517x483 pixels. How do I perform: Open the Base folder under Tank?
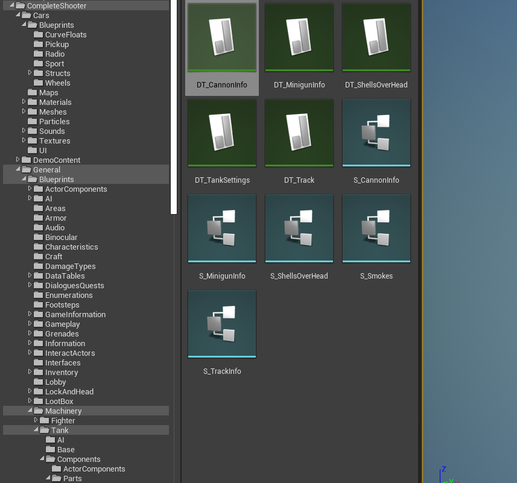[x=60, y=449]
